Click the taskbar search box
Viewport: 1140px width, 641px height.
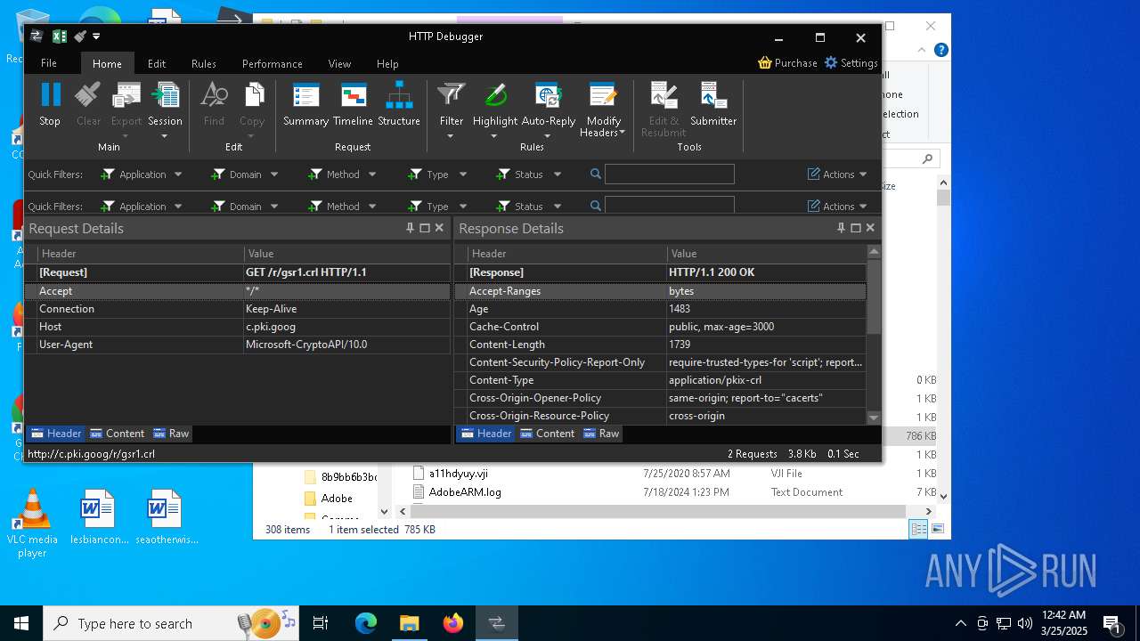click(x=172, y=623)
